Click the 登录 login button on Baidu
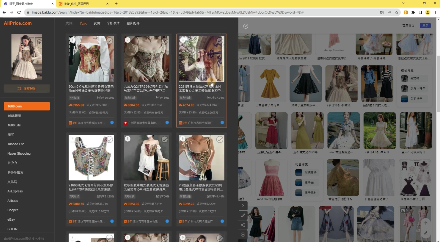Screen dimensions: 440x242 pos(425,25)
